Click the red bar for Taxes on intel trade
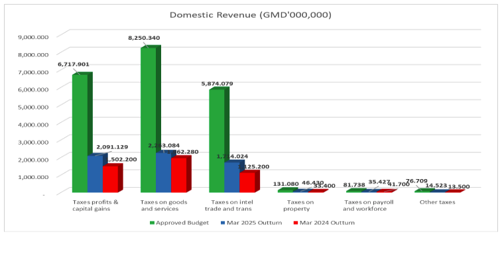This screenshot has height=254, width=504. [247, 182]
